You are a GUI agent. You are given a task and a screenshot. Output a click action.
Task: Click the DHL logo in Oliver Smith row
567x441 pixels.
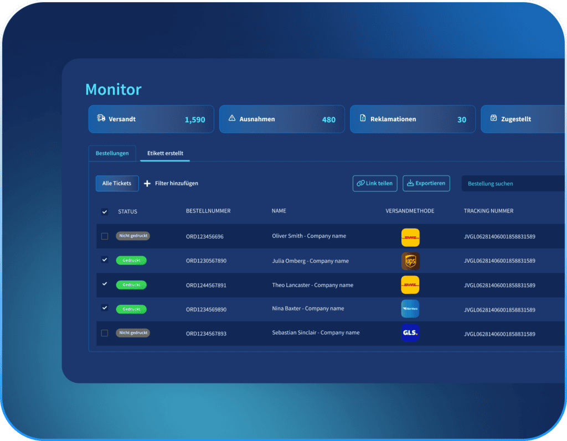point(410,237)
